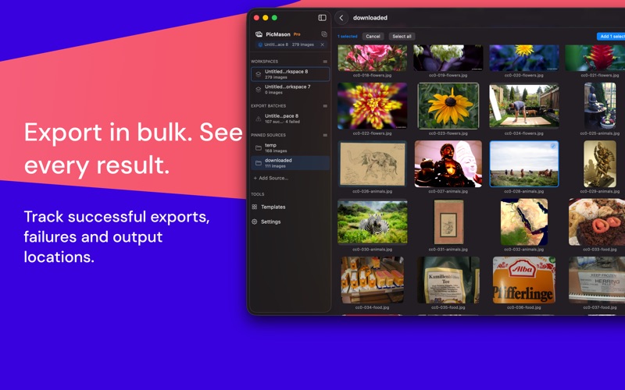Select thumbnail cc0-027-animals.jpg
This screenshot has height=390, width=625.
coord(448,164)
